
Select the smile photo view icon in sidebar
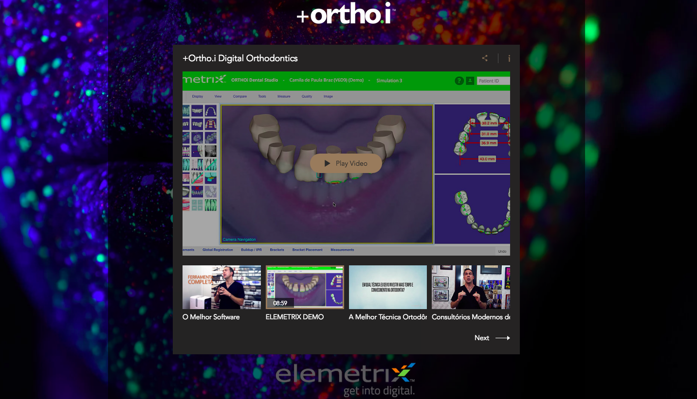185,205
